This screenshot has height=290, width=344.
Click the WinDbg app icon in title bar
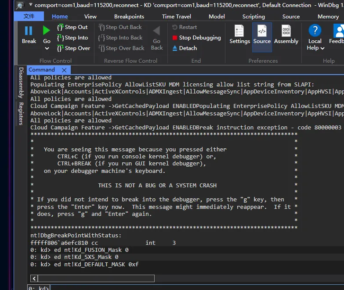coord(21,5)
